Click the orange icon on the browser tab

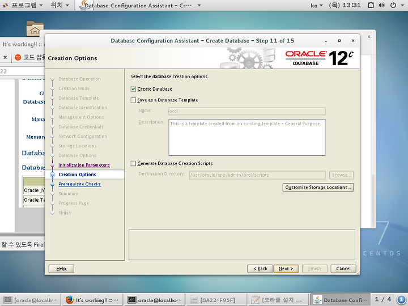[x=18, y=57]
